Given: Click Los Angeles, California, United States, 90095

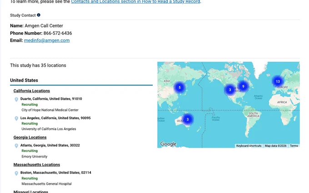Looking at the screenshot, I should coord(55,118).
